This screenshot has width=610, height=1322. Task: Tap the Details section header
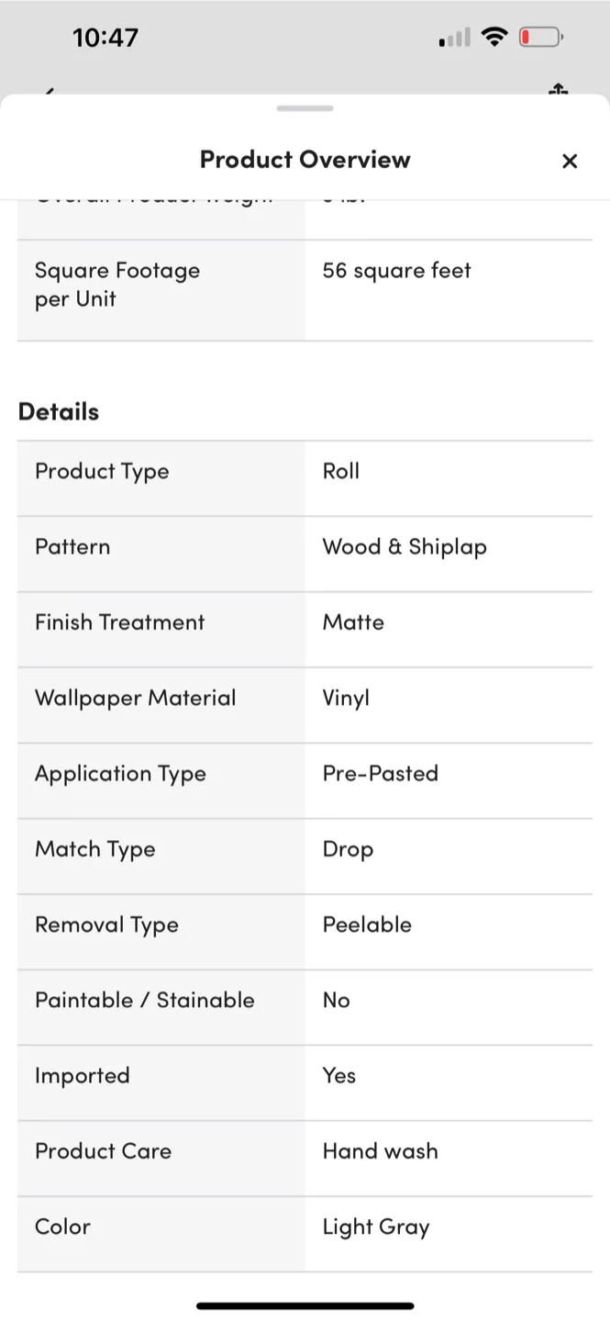pos(58,411)
